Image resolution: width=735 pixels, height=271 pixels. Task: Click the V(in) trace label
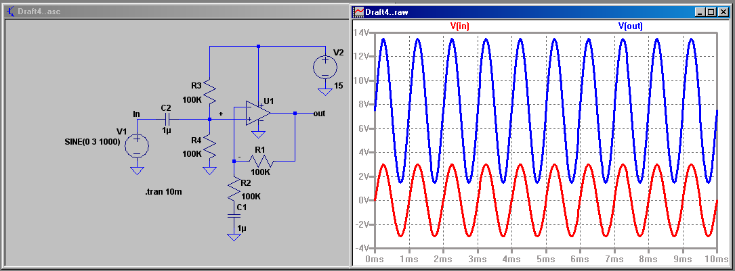pyautogui.click(x=459, y=26)
